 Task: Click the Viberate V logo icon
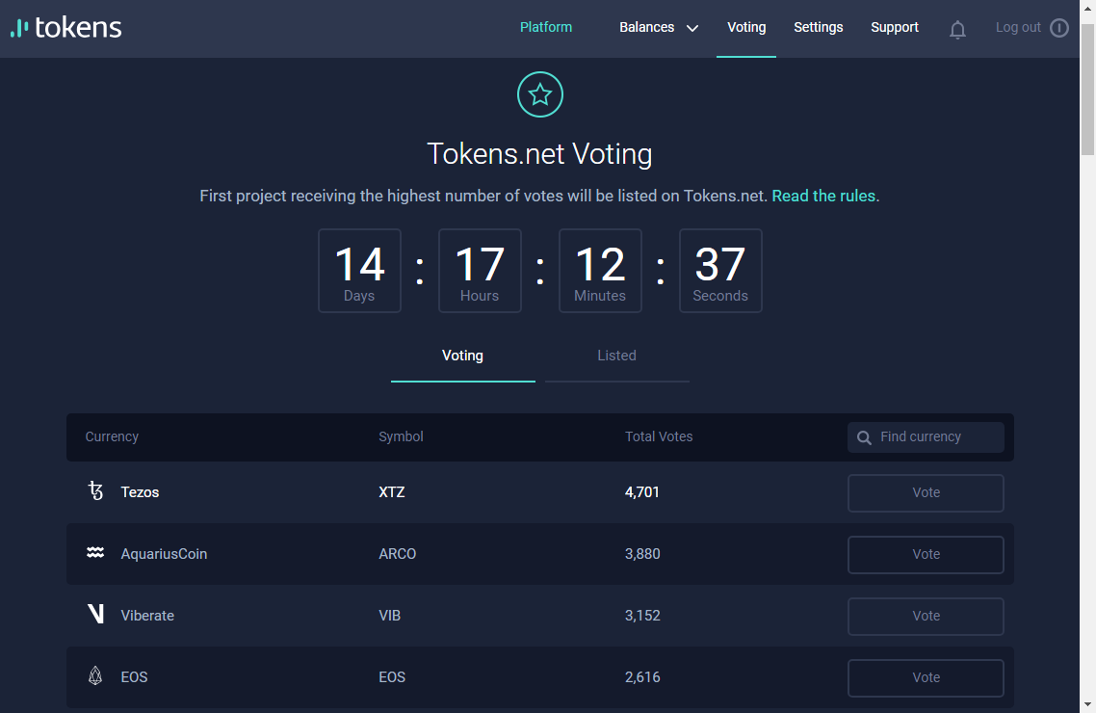(x=95, y=615)
